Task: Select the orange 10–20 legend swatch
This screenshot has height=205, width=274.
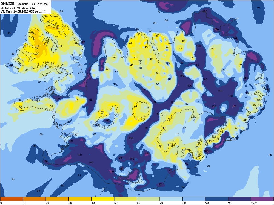Action: coord(35,199)
